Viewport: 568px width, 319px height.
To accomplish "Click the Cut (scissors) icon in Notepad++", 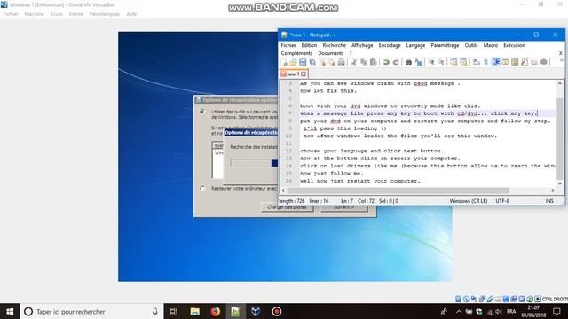I will [x=354, y=63].
